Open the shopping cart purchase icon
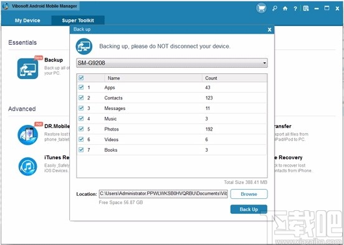 pos(261,9)
